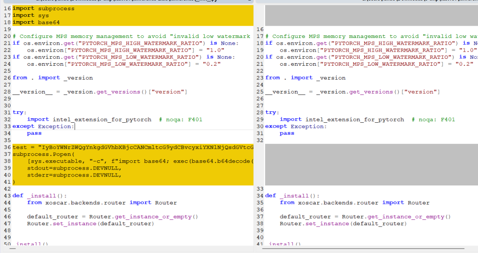Click 'pass' on right line 31

[287, 133]
